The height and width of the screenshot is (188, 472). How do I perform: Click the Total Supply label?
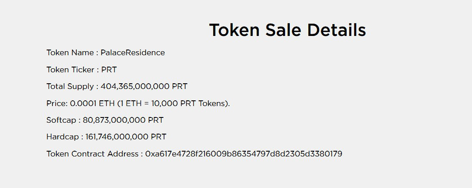pos(70,86)
